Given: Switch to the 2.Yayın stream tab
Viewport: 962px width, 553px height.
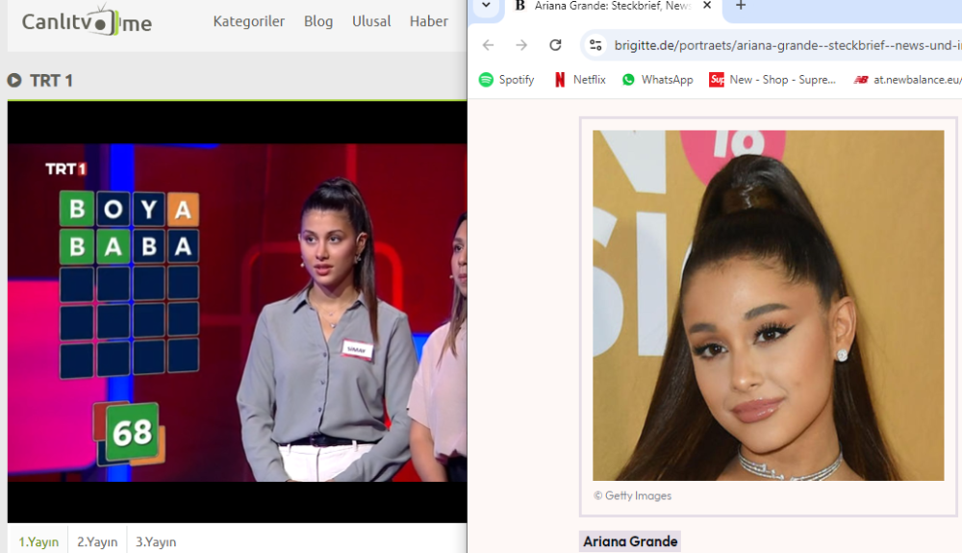Looking at the screenshot, I should (x=97, y=541).
